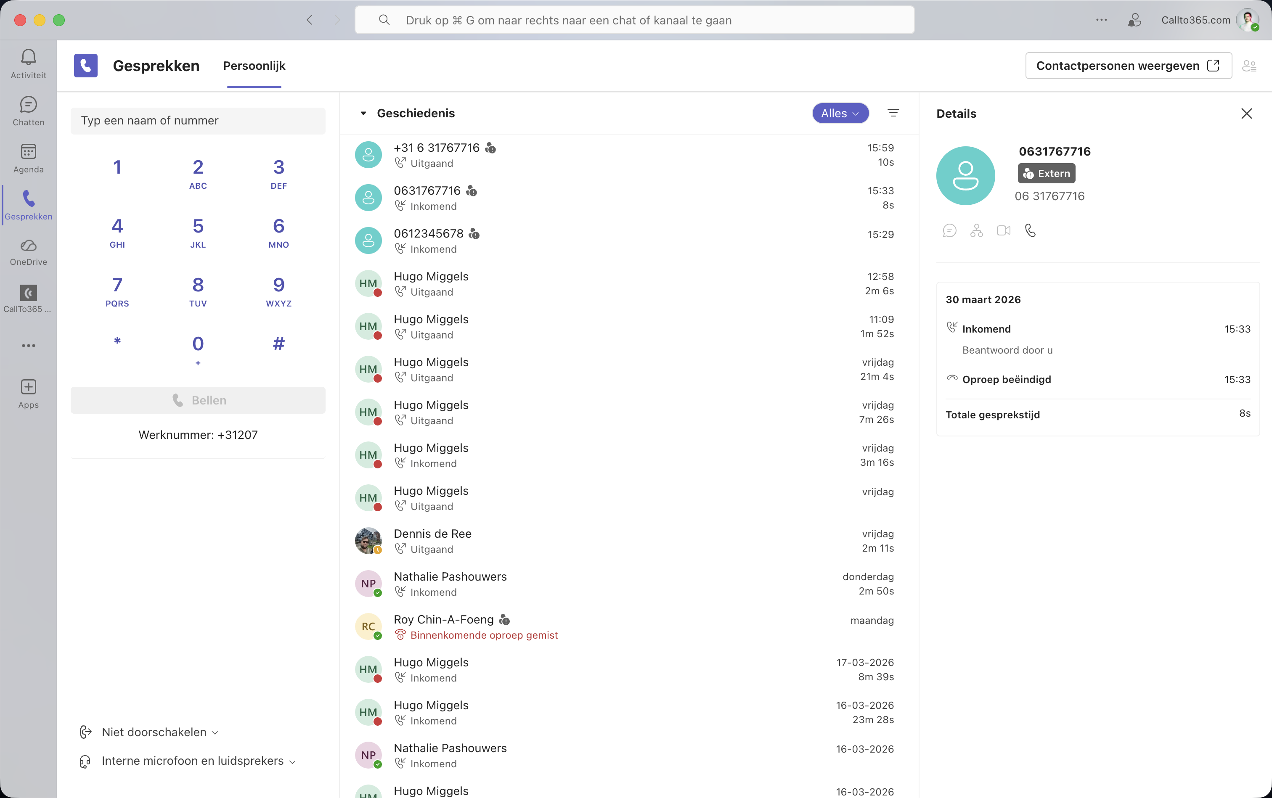Collapse the Geschiedenis section
The width and height of the screenshot is (1272, 798).
click(363, 113)
